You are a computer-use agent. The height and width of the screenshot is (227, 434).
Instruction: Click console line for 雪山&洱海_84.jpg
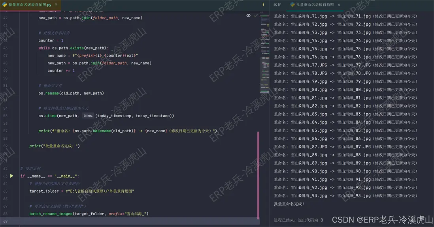coord(345,122)
